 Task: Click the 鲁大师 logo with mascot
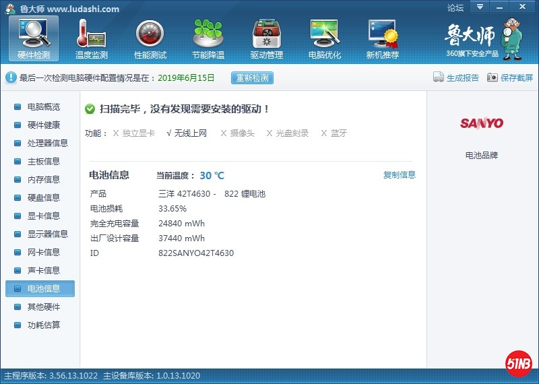click(483, 38)
